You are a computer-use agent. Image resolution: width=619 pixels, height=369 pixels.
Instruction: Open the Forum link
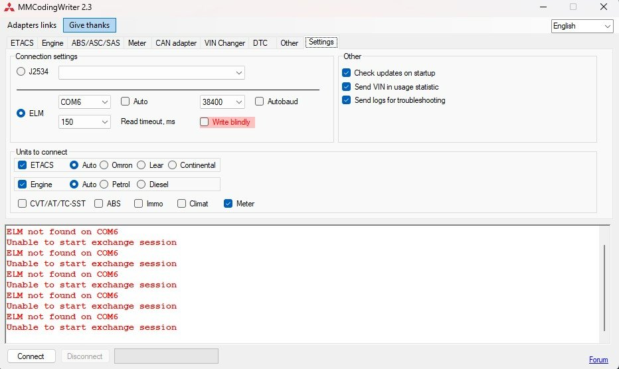click(598, 360)
